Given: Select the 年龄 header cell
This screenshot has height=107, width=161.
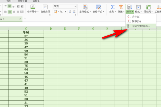Looking at the screenshot, I should (x=26, y=32).
